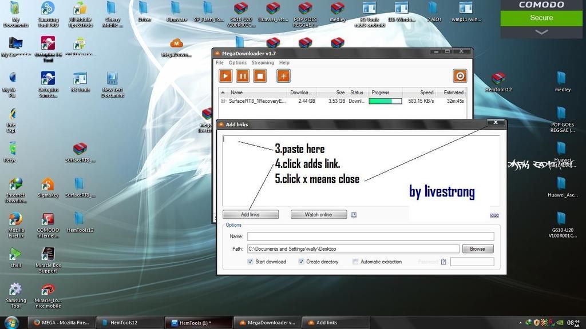586x329 pixels.
Task: Open the settings gear icon in MegaDownloader
Action: [460, 76]
